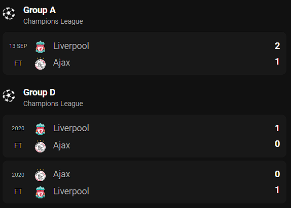Open Ajax name in the last match card
This screenshot has width=291, height=208.
[x=62, y=174]
